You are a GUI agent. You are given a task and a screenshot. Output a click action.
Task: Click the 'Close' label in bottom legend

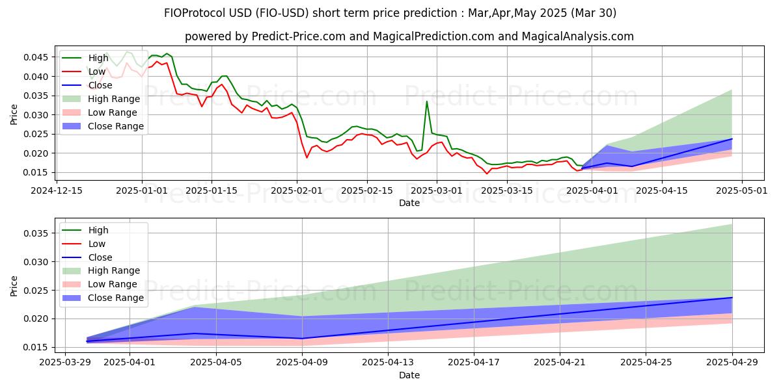coord(100,257)
